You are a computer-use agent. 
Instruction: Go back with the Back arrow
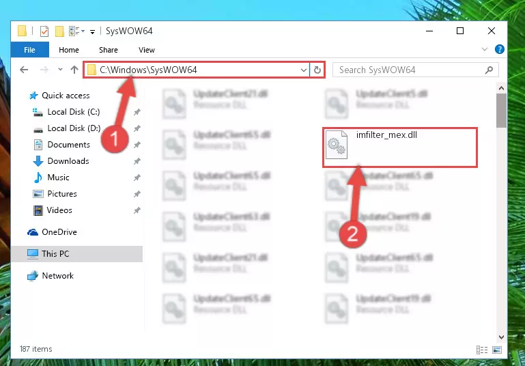(24, 70)
